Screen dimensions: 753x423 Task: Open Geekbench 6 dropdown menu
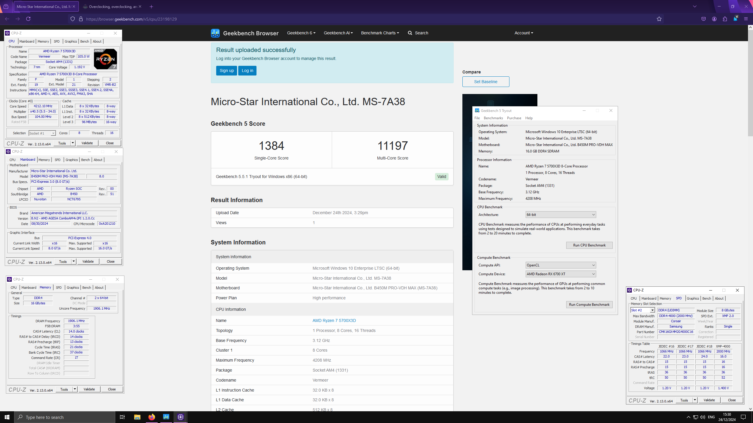(x=301, y=33)
